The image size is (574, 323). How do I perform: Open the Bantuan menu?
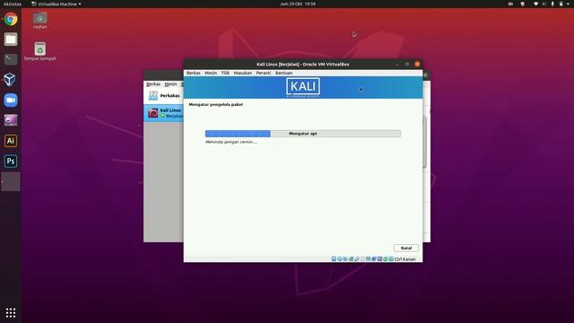coord(283,73)
